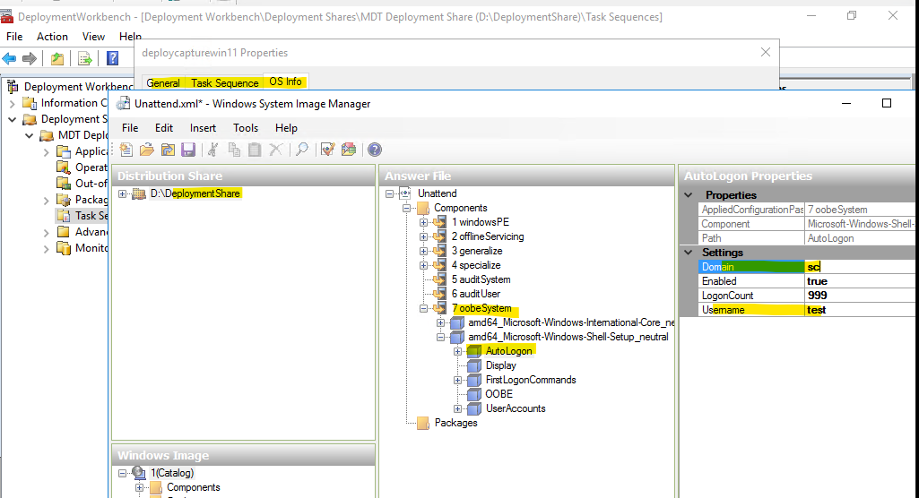Expand the UserAccounts node

458,408
